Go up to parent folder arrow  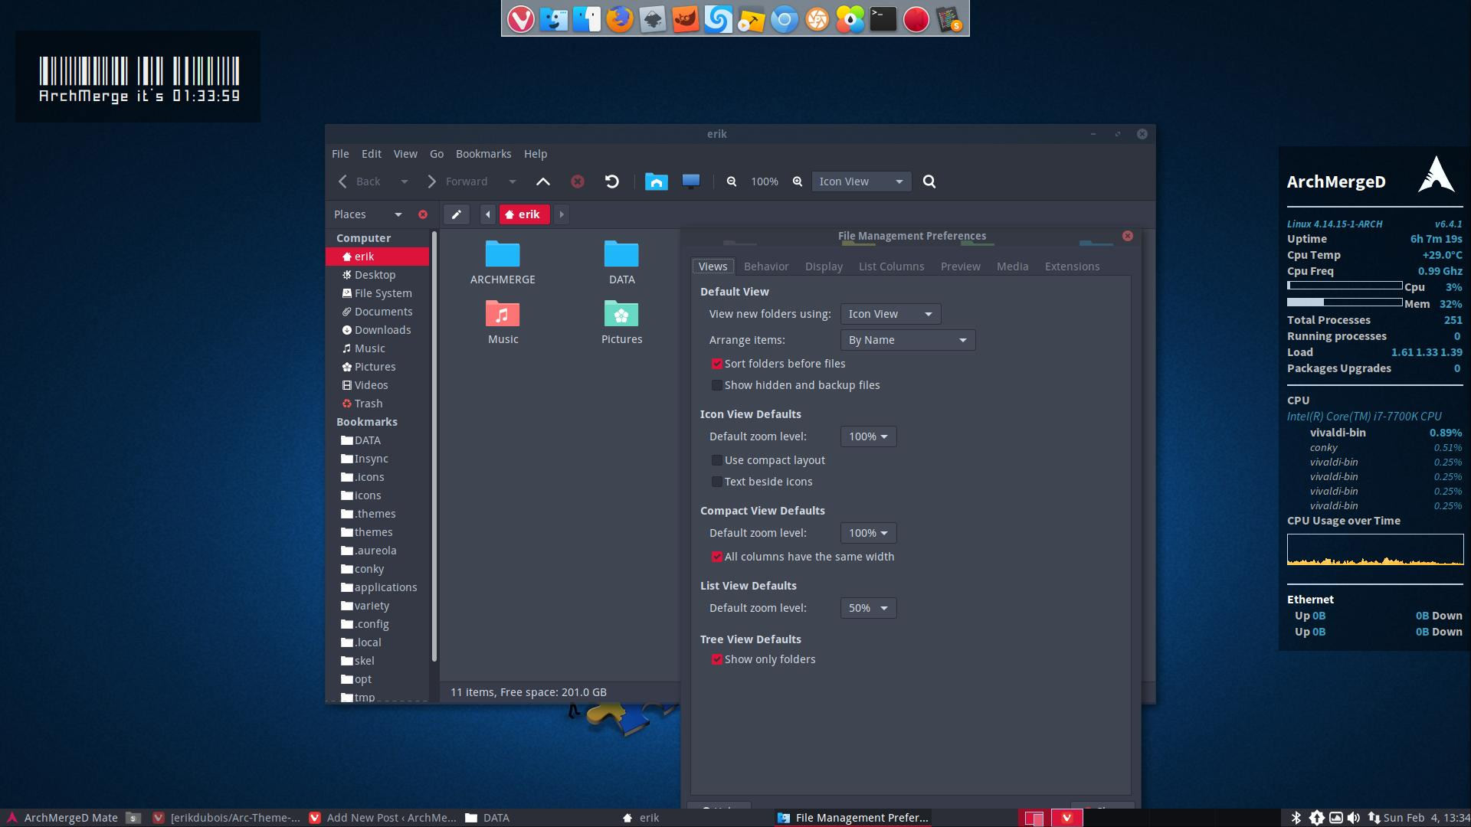pos(543,181)
